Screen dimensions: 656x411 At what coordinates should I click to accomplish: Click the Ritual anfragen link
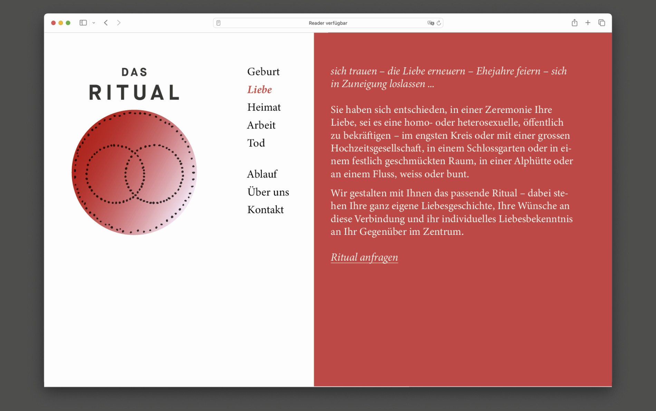point(364,257)
